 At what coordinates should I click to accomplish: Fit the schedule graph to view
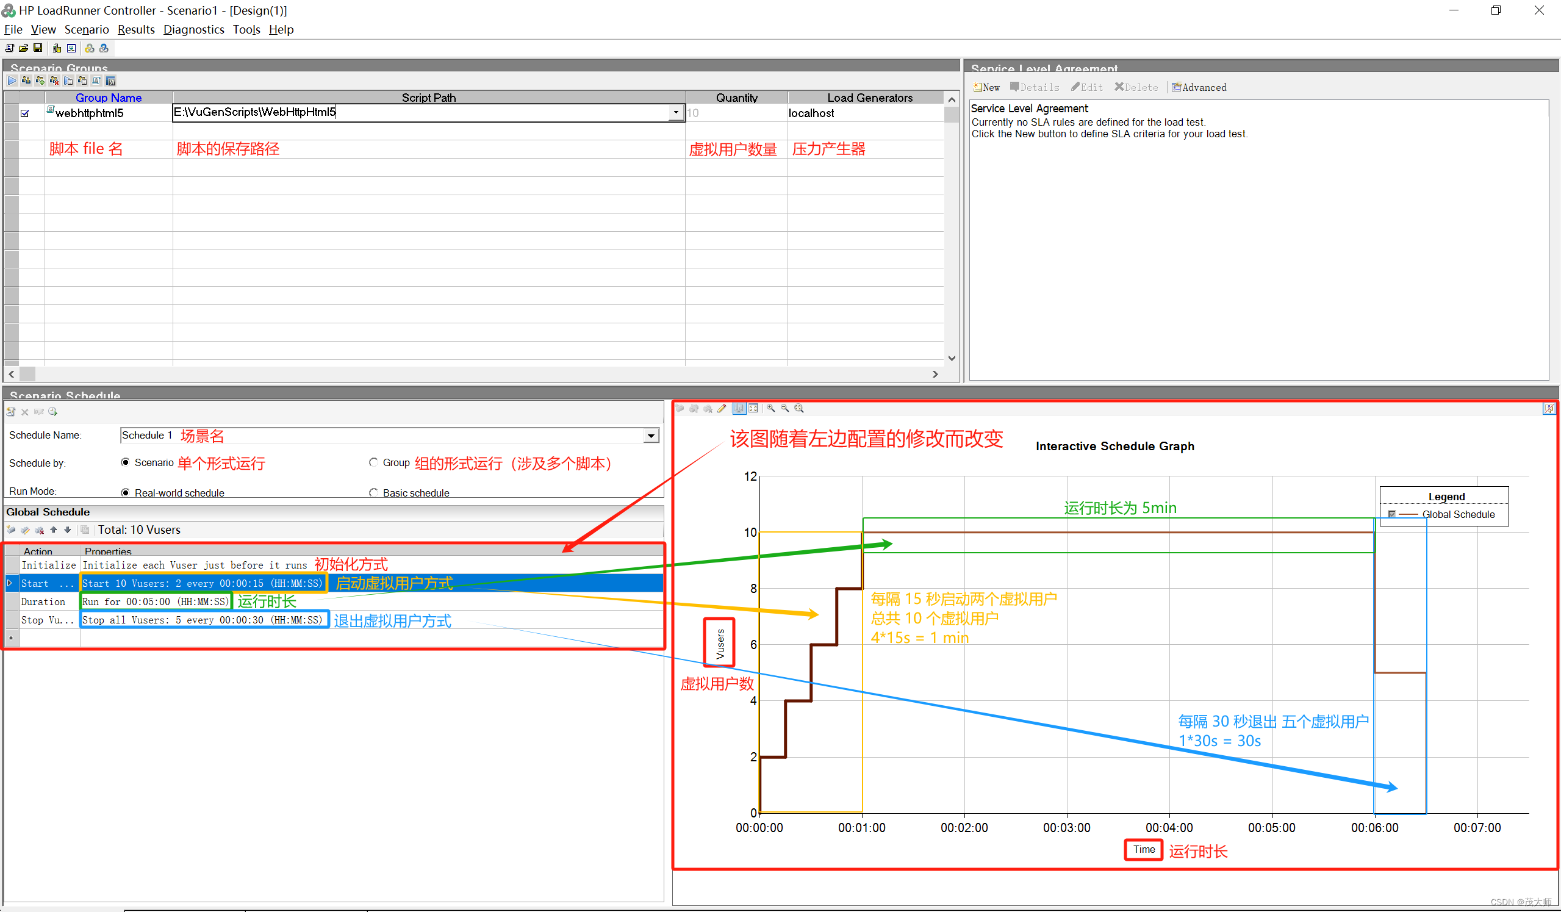799,408
